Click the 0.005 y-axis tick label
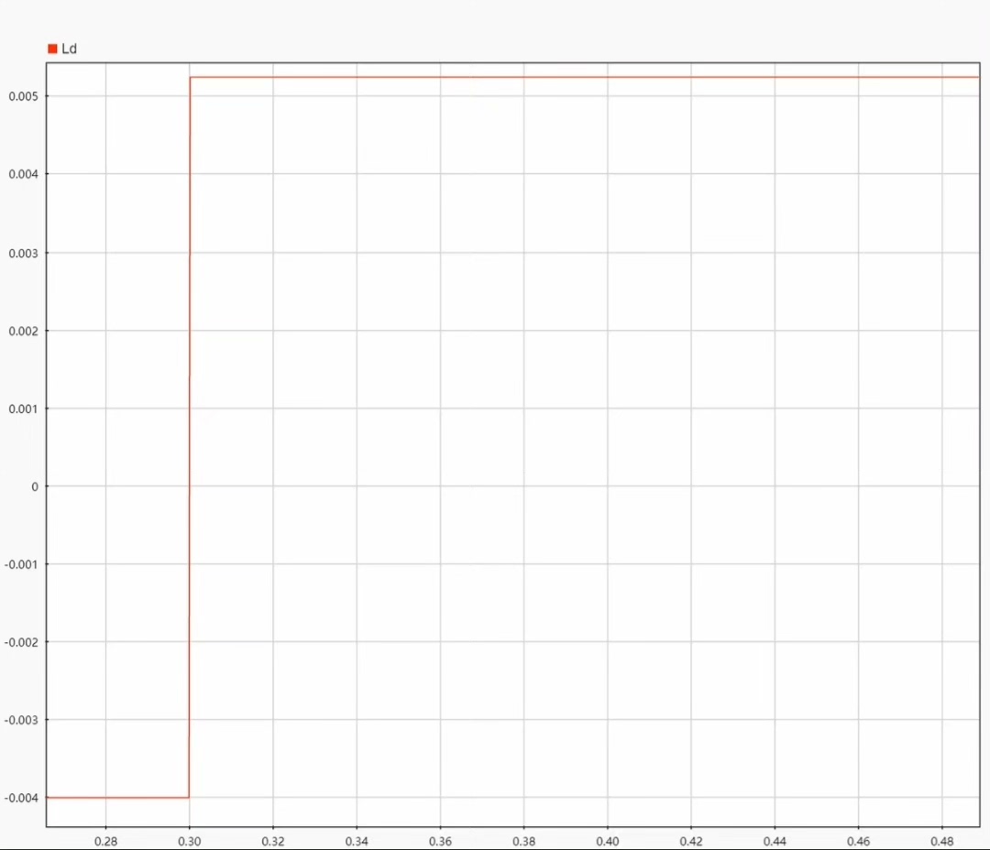The width and height of the screenshot is (990, 850). coord(23,96)
